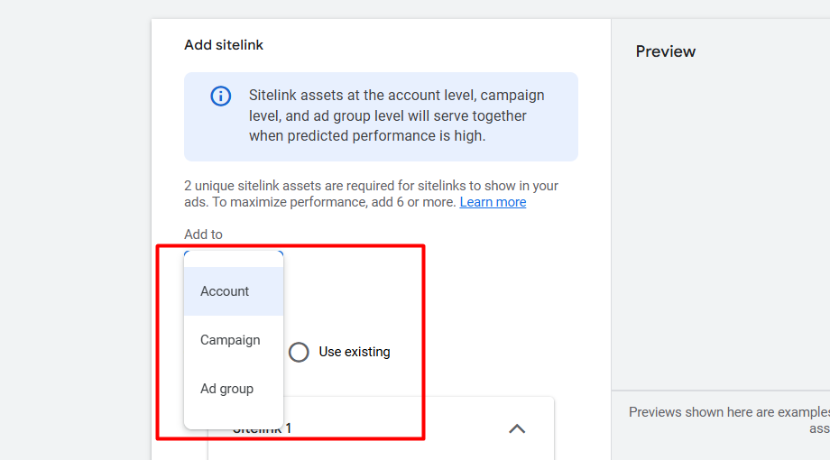This screenshot has height=460, width=830.
Task: Click the sitelink assets notice text
Action: click(397, 115)
